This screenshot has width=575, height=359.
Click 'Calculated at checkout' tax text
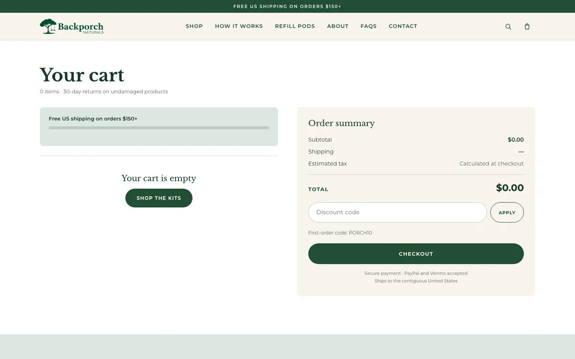pyautogui.click(x=492, y=164)
